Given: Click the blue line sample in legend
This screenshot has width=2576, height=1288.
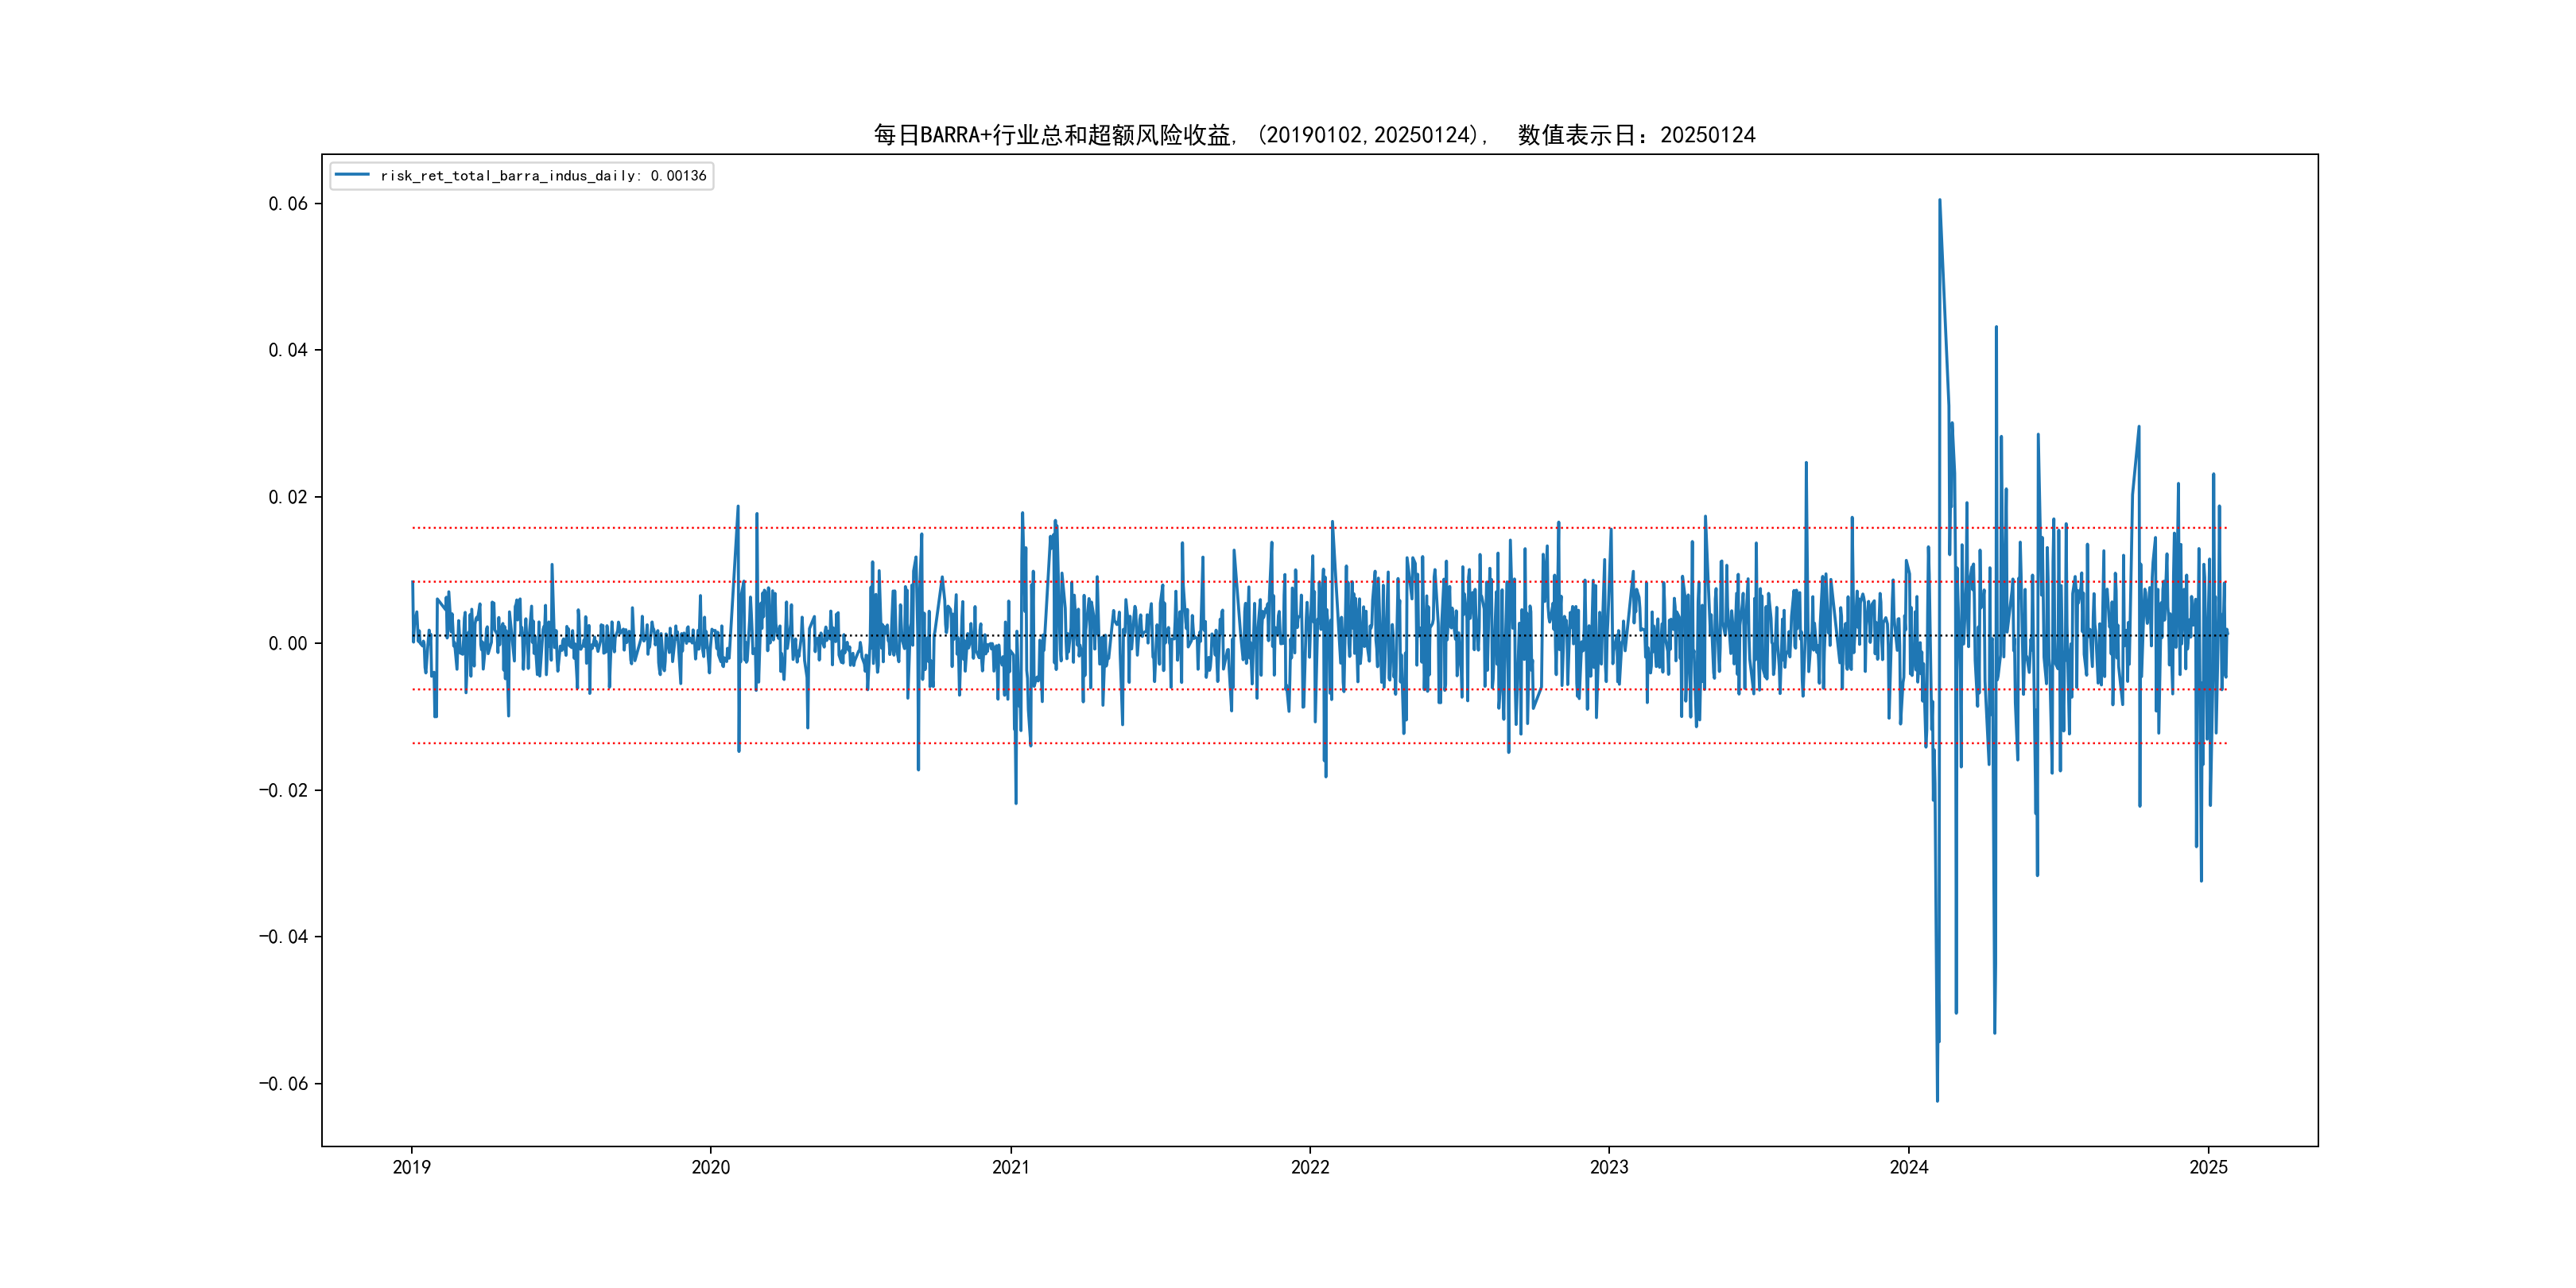Looking at the screenshot, I should coord(352,176).
